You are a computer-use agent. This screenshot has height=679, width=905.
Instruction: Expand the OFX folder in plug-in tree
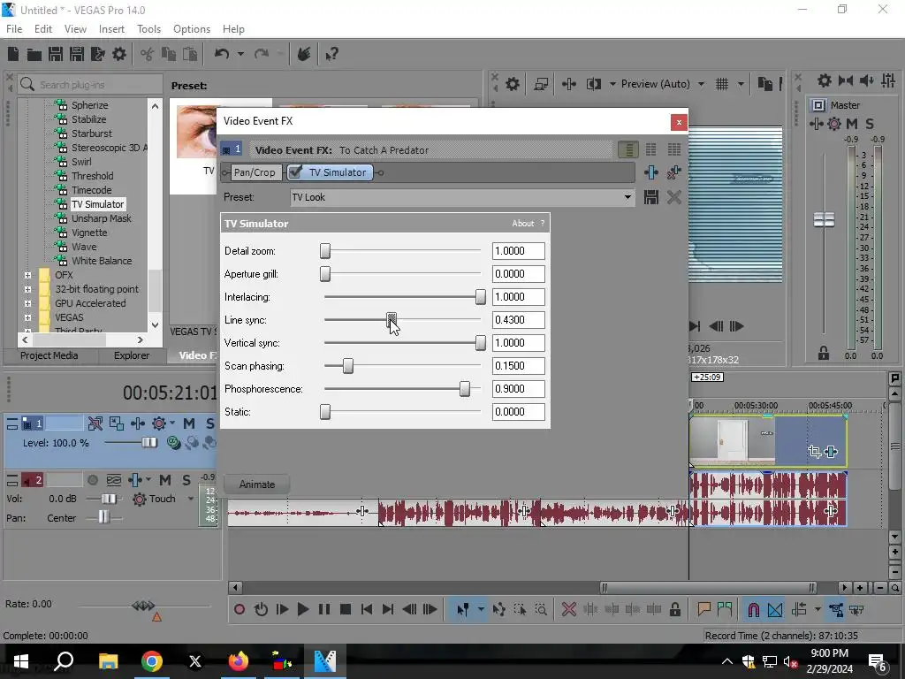tap(27, 276)
